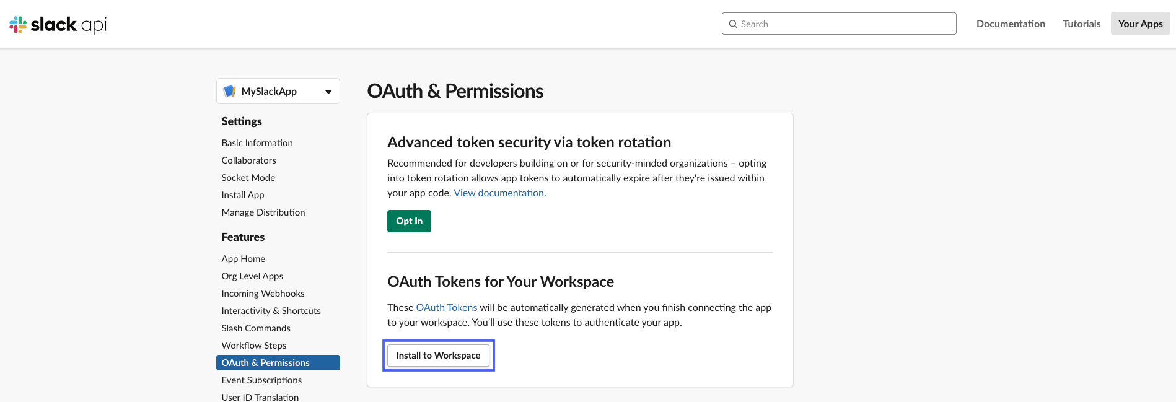Go to Tutorials page

coord(1081,24)
